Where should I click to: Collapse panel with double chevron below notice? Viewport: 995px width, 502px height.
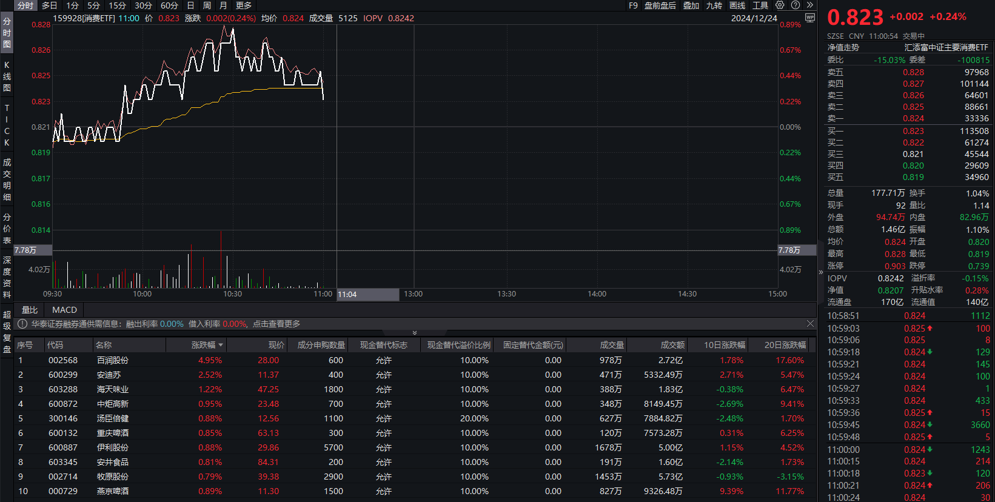[415, 333]
